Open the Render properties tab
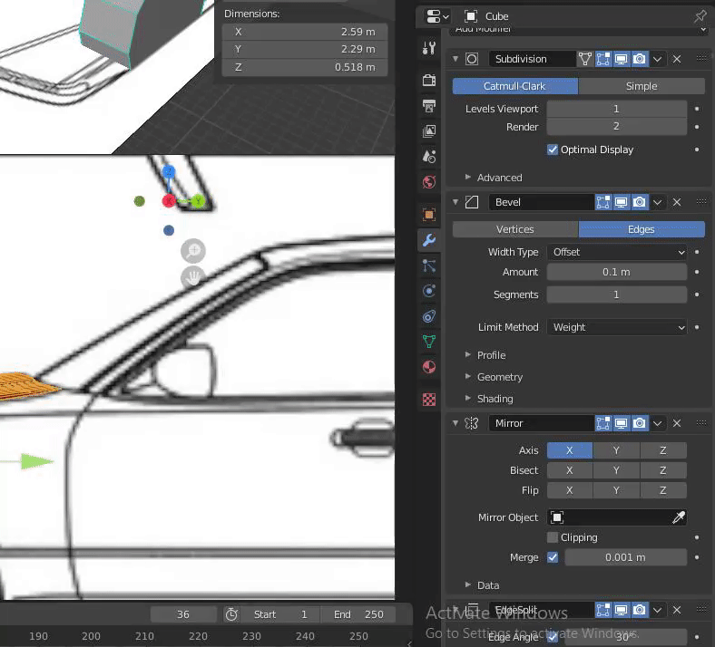Screen dimensions: 715x647 [x=428, y=80]
